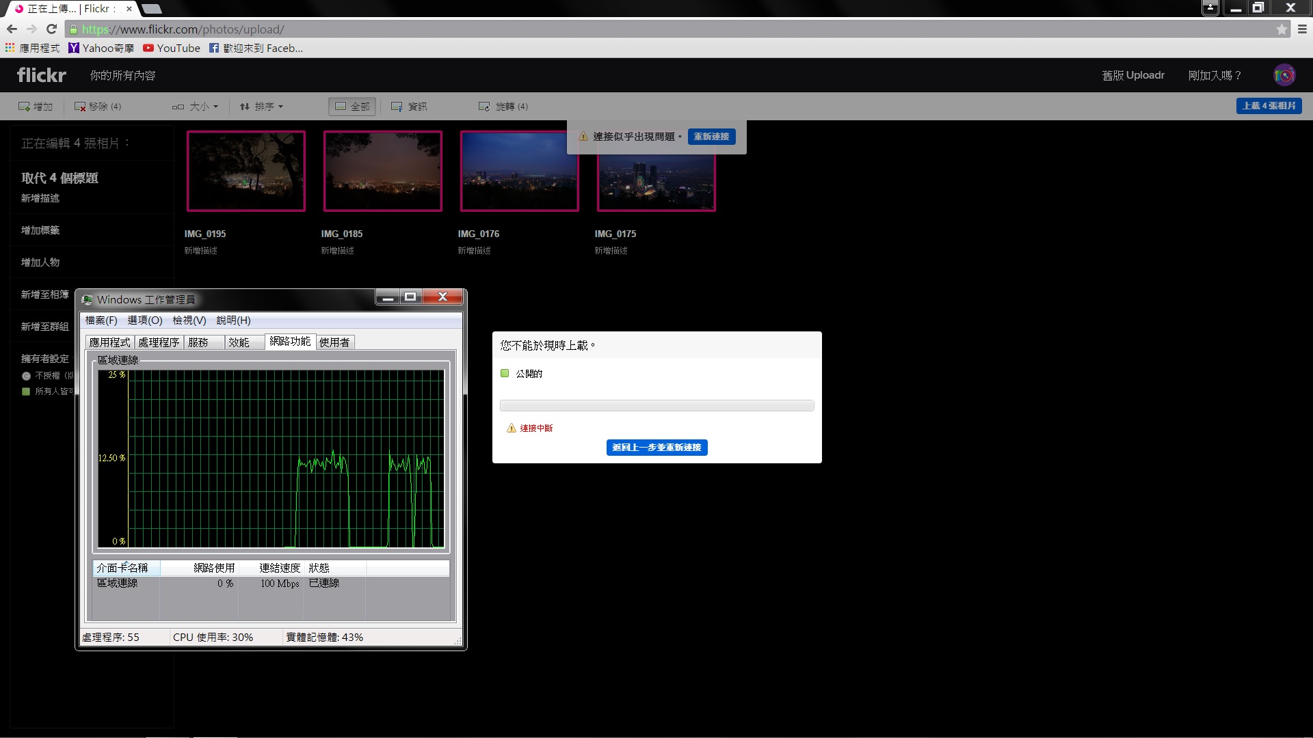The width and height of the screenshot is (1313, 738).
Task: Click the 增加 add photos icon
Action: (24, 107)
